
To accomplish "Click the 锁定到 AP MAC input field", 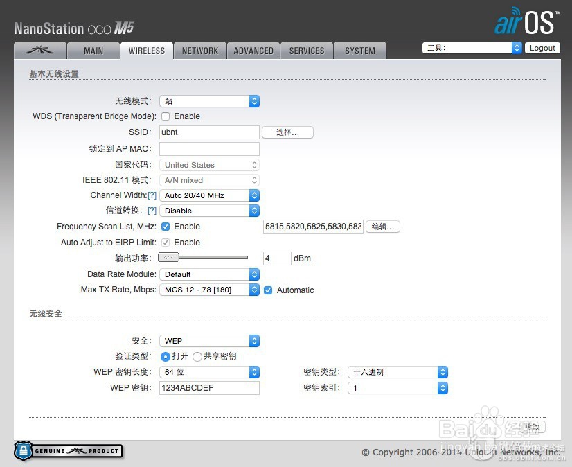I will pos(209,149).
